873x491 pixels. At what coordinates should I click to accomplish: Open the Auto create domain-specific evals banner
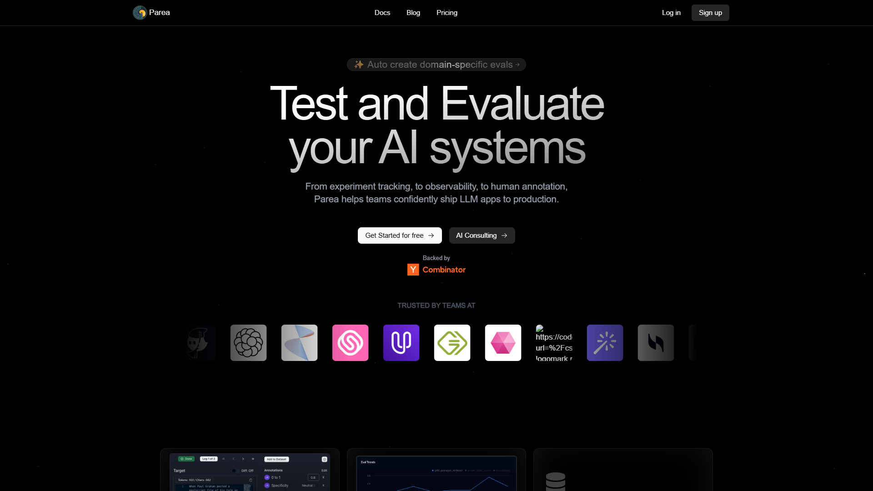pyautogui.click(x=436, y=65)
